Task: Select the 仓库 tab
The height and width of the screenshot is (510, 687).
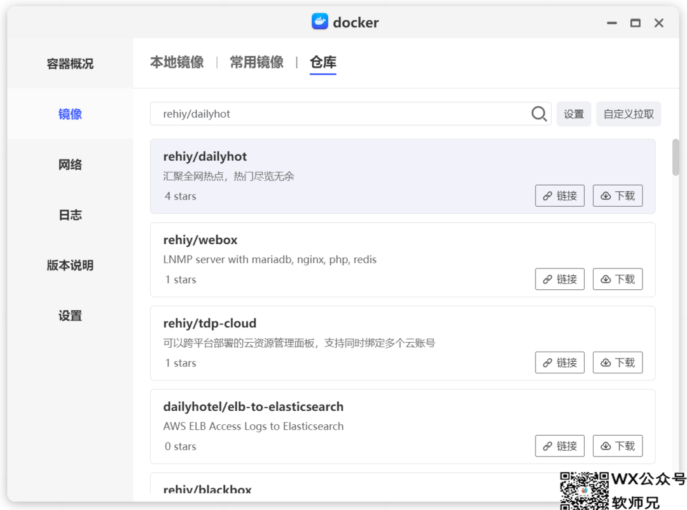Action: pos(323,62)
